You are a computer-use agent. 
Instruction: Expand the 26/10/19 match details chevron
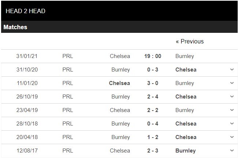point(232,96)
